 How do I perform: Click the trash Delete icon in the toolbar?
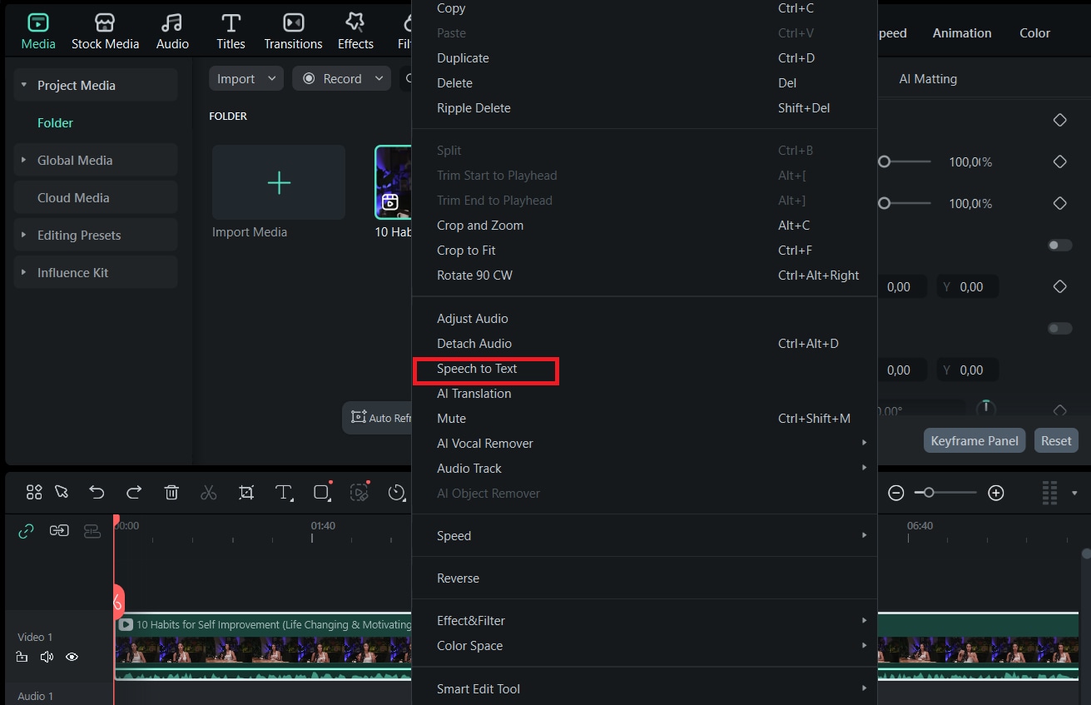tap(171, 492)
